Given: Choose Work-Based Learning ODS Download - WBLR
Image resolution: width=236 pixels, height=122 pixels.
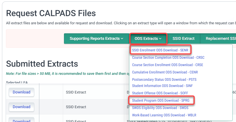Looking at the screenshot, I should pyautogui.click(x=164, y=115).
